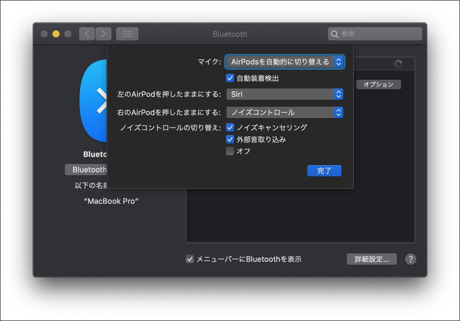Open 左のAirPod press-and-hold Siri dropdown
This screenshot has width=460, height=321.
pos(284,94)
